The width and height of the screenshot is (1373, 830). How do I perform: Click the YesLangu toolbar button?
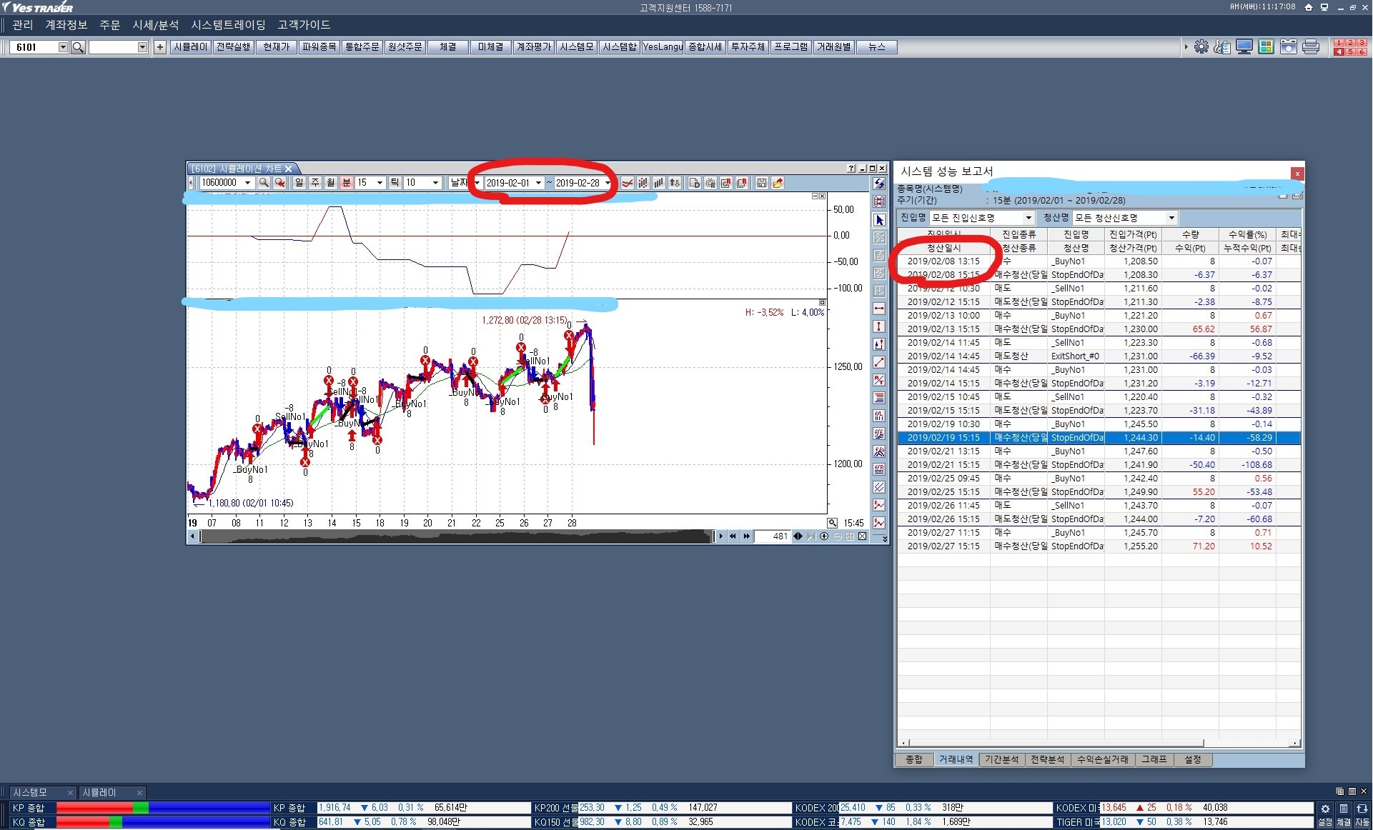click(662, 47)
